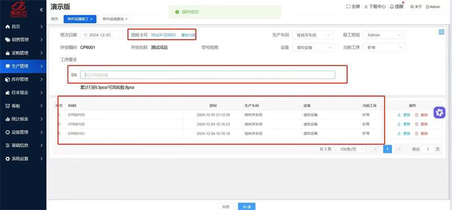Click the 时间 column header
452x210 pixels.
click(x=213, y=106)
